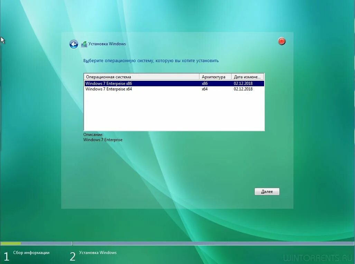
Task: Sort by the Операционная система column header
Action: [x=141, y=77]
